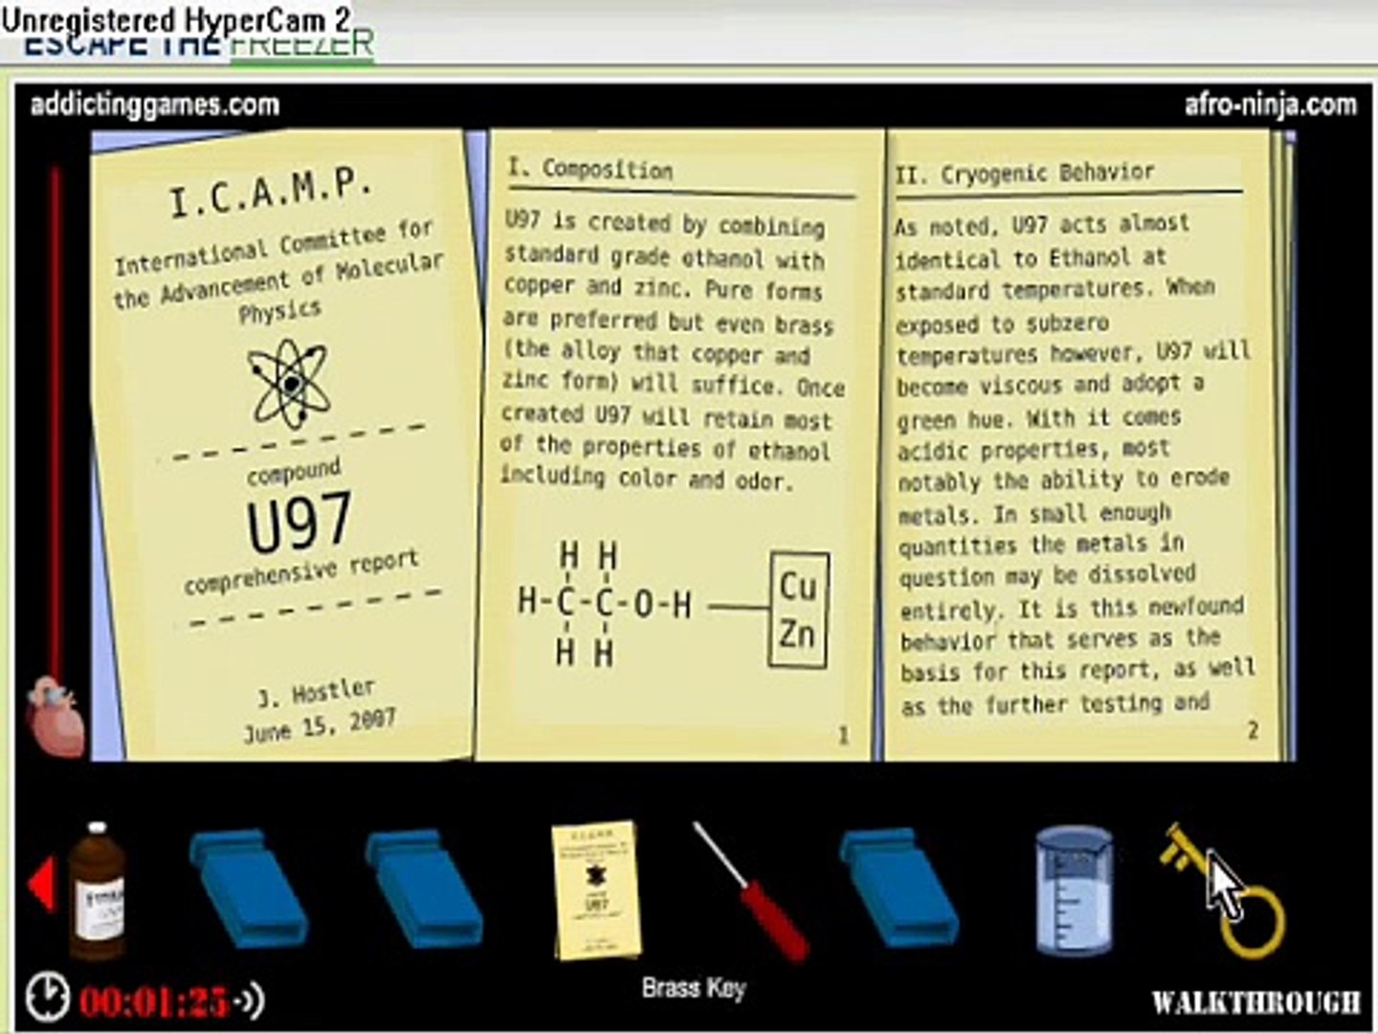The image size is (1378, 1034).
Task: Select the measuring beaker item
Action: point(1074,891)
